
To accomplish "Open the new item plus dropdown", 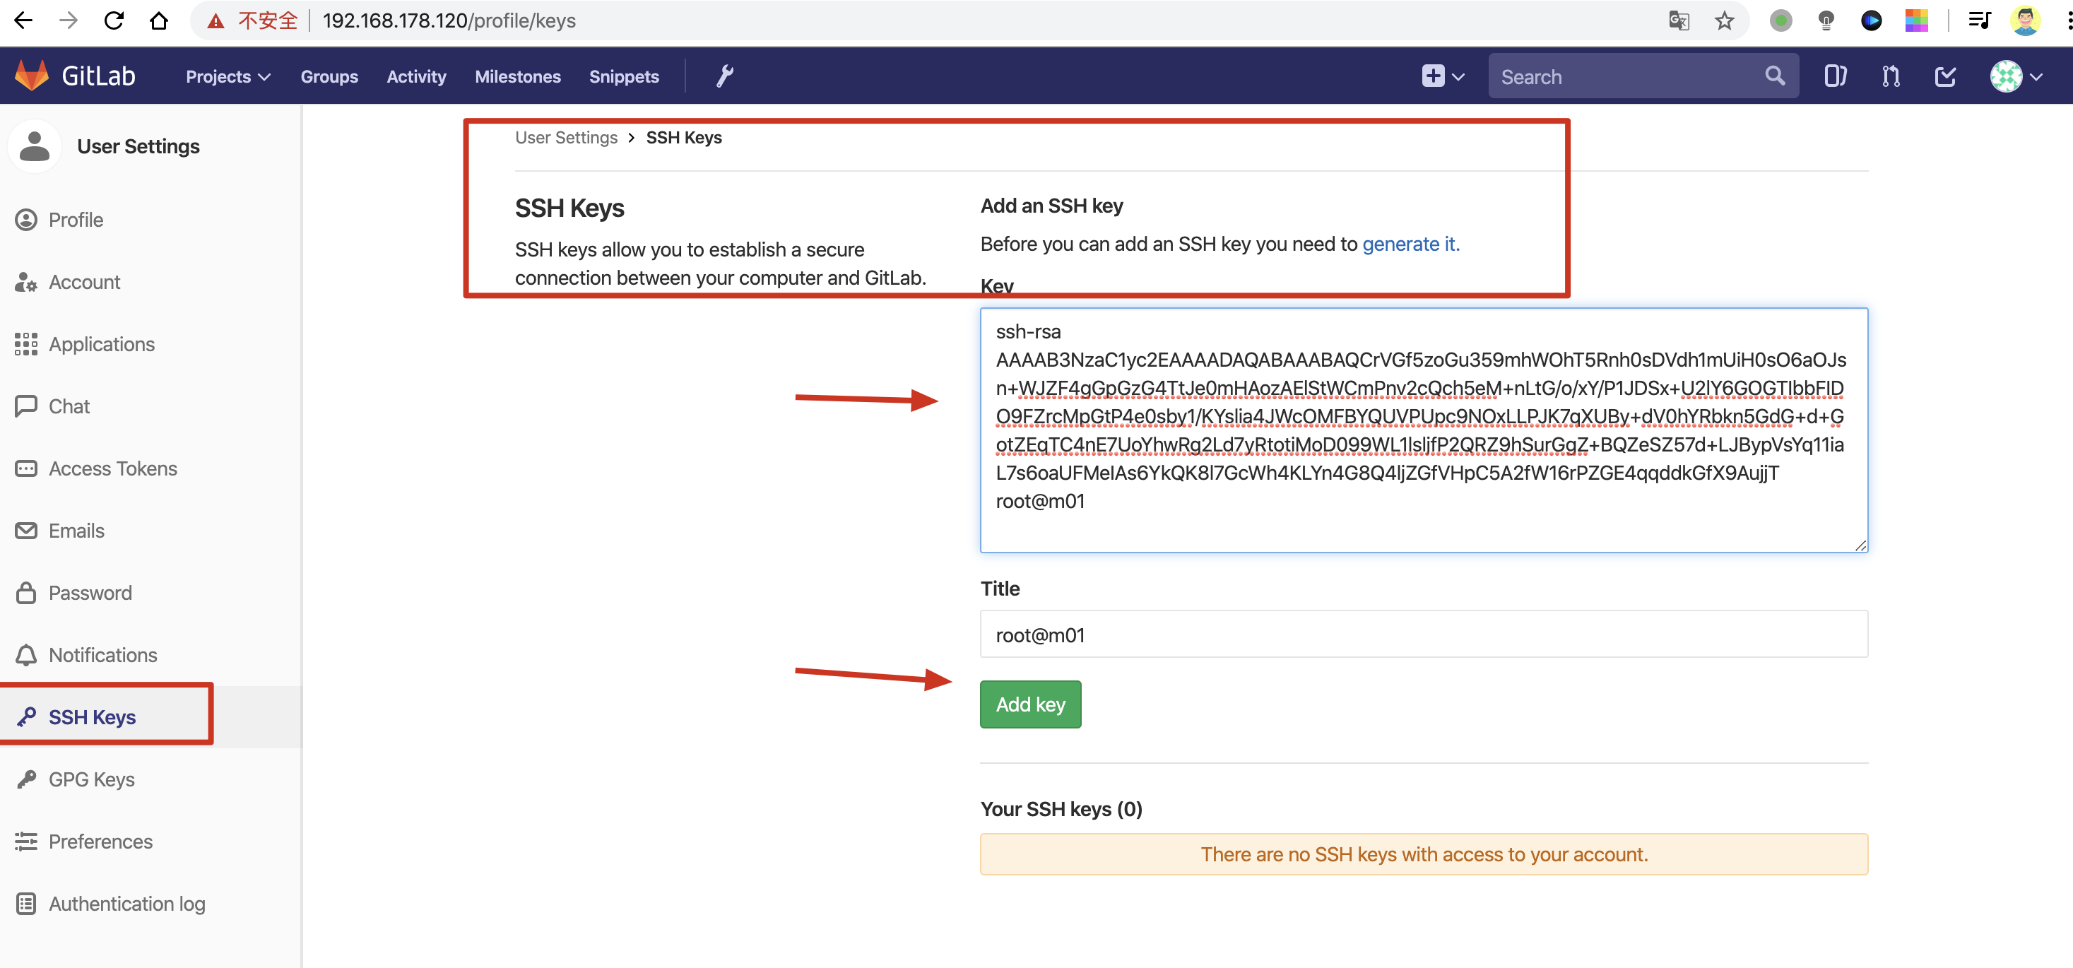I will tap(1443, 76).
